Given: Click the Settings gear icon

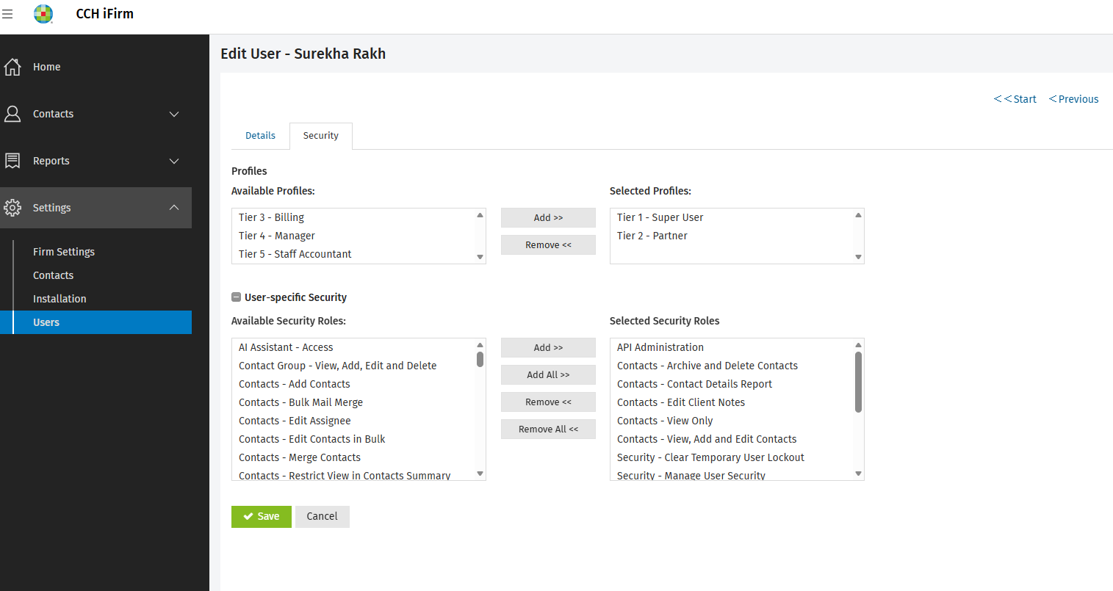Looking at the screenshot, I should pyautogui.click(x=12, y=208).
